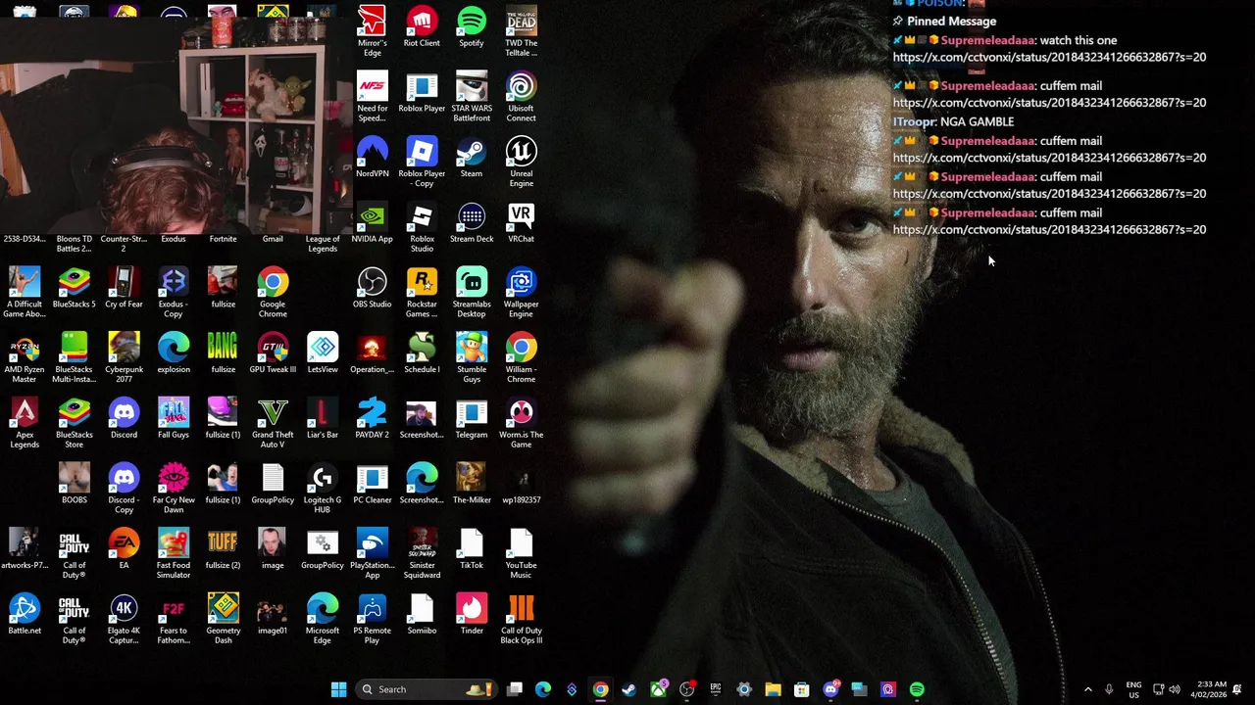Viewport: 1255px width, 705px height.
Task: Select image01 thumbnail on desktop
Action: [x=273, y=614]
